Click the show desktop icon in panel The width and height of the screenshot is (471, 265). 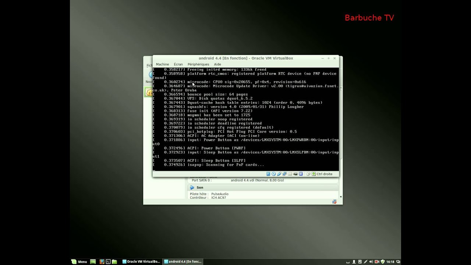pyautogui.click(x=93, y=262)
